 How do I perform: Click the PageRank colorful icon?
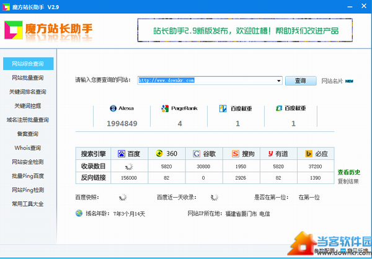point(165,108)
